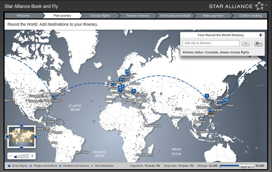Switch to the Choose flights step

(100, 16)
